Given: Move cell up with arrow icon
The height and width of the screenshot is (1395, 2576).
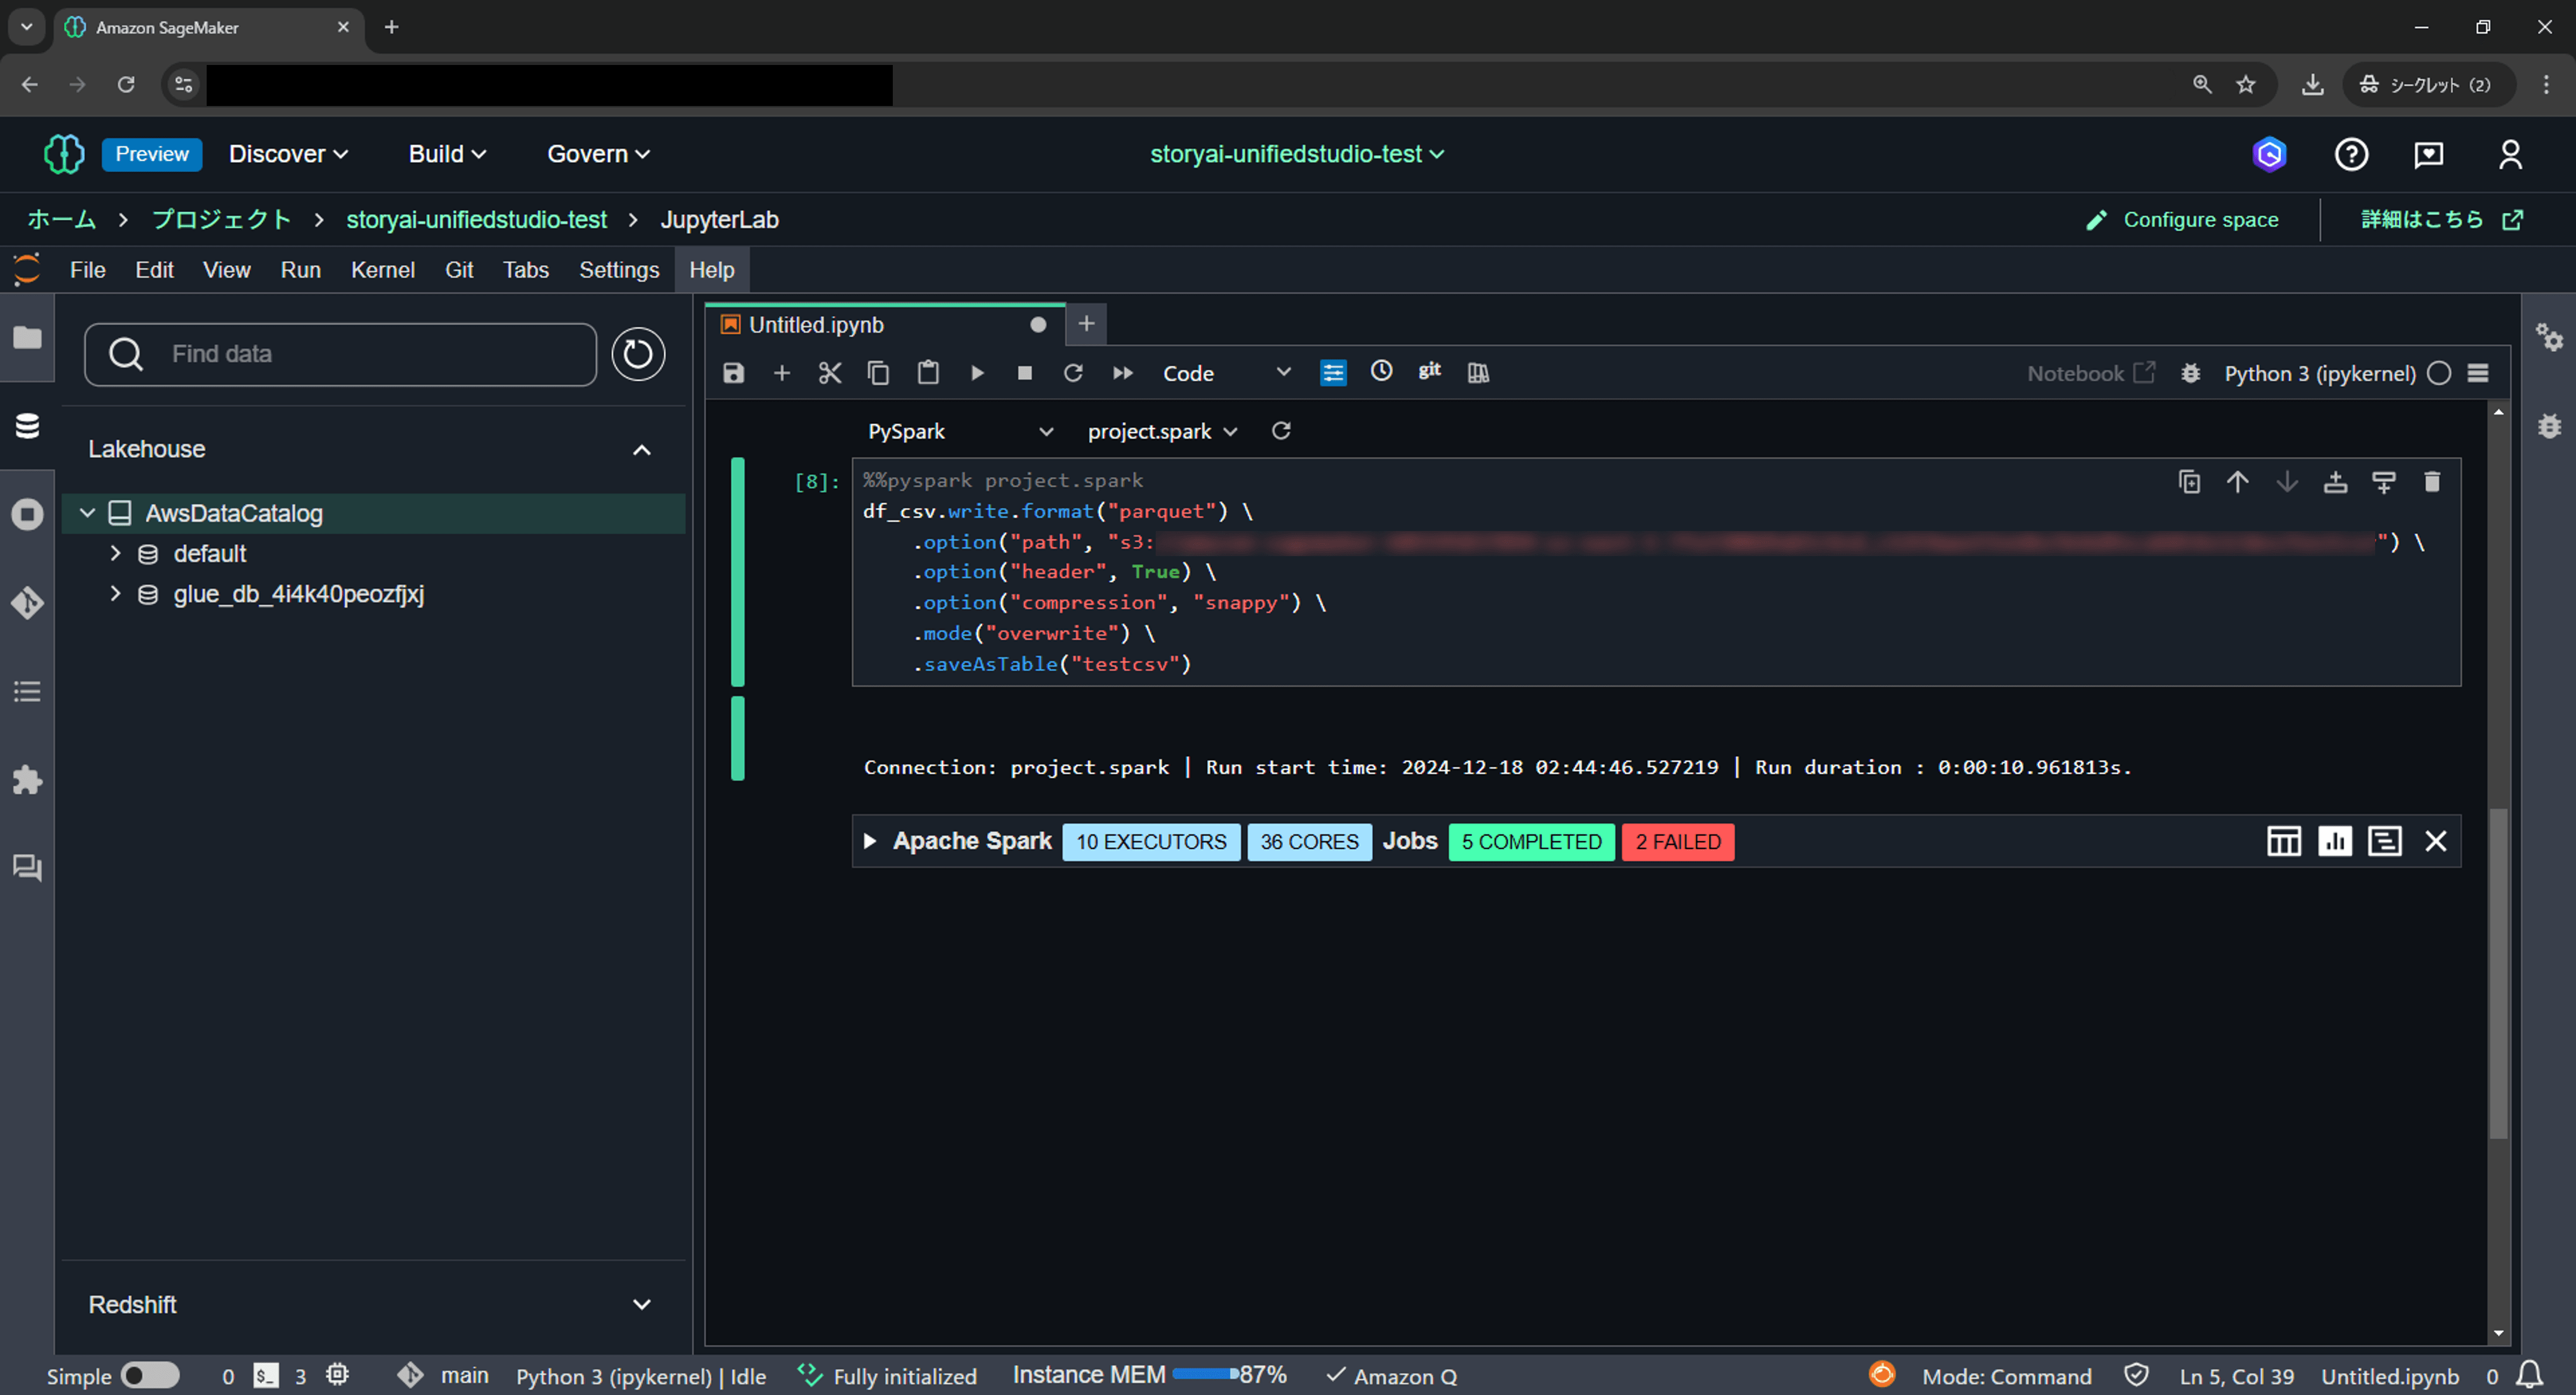Looking at the screenshot, I should [2238, 482].
